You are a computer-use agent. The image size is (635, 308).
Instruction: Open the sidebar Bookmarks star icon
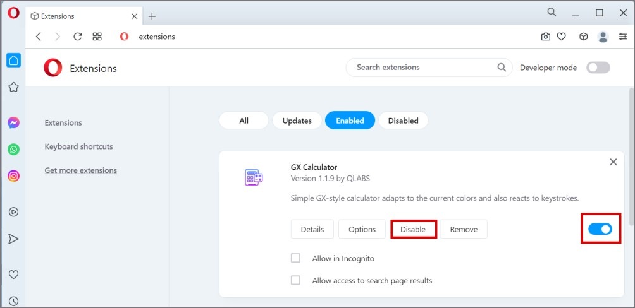tap(14, 87)
